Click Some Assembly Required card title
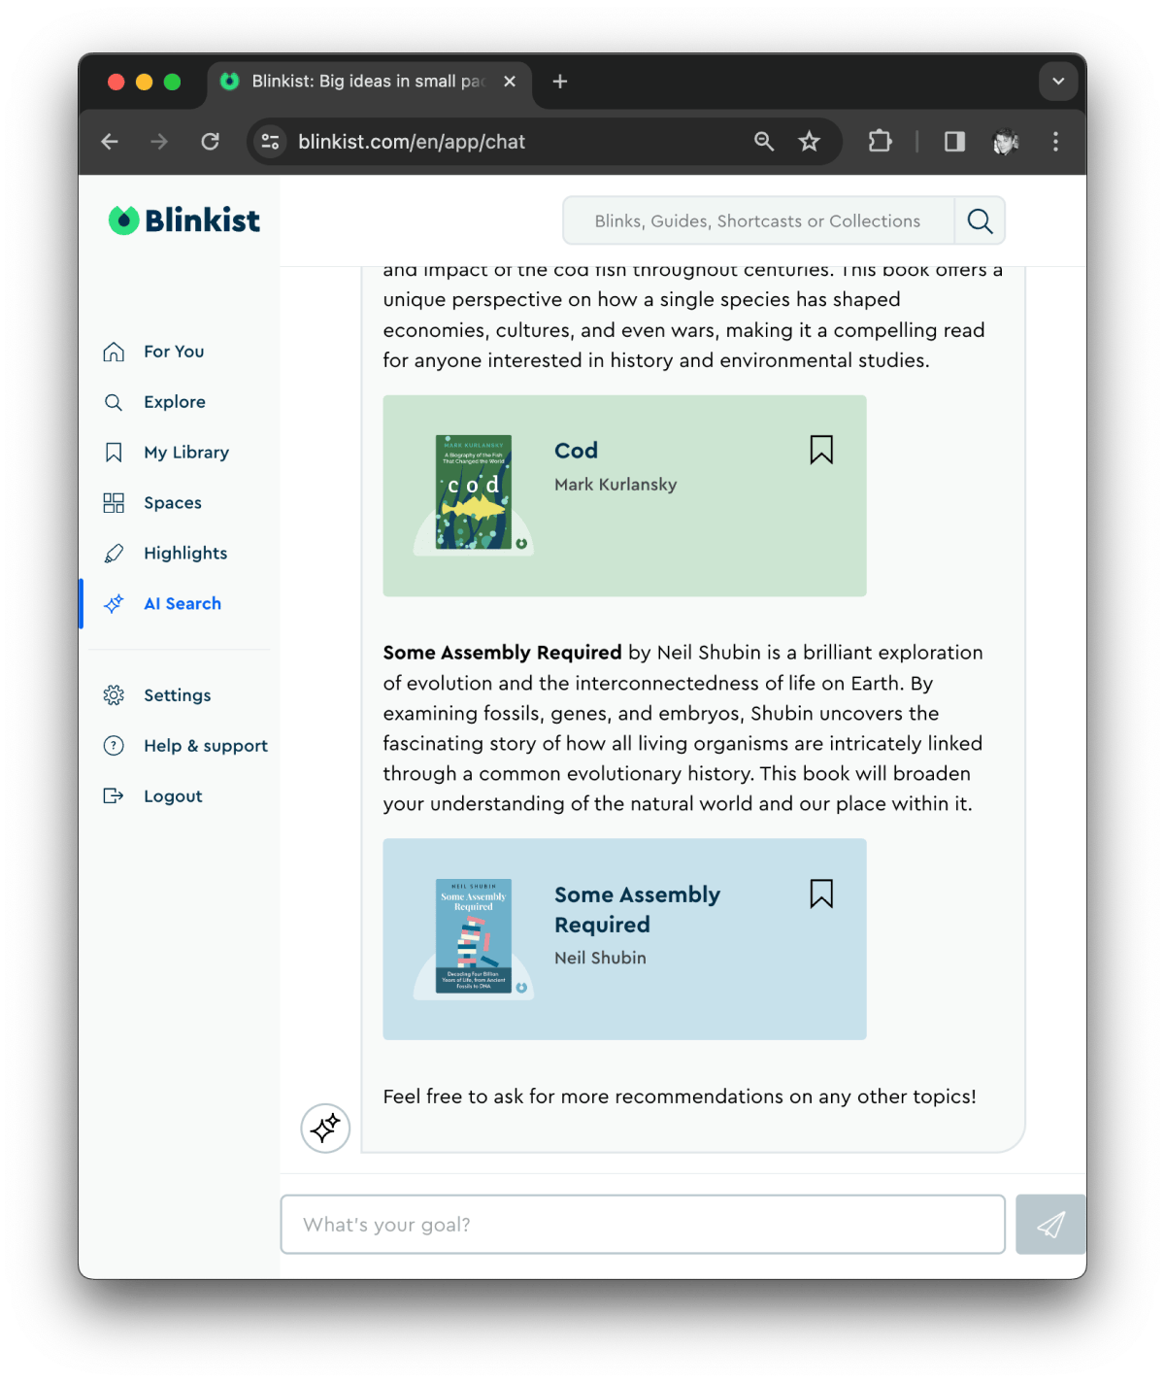Image resolution: width=1165 pixels, height=1383 pixels. tap(637, 909)
